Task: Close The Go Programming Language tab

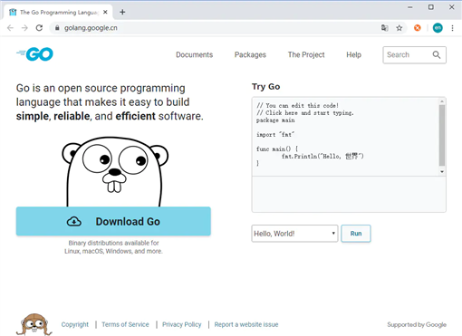Action: pyautogui.click(x=105, y=12)
